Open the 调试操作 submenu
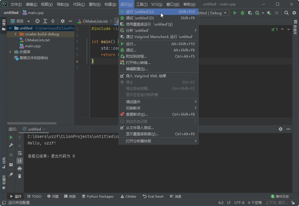Image resolution: width=299 pixels, height=206 pixels. pos(158,102)
